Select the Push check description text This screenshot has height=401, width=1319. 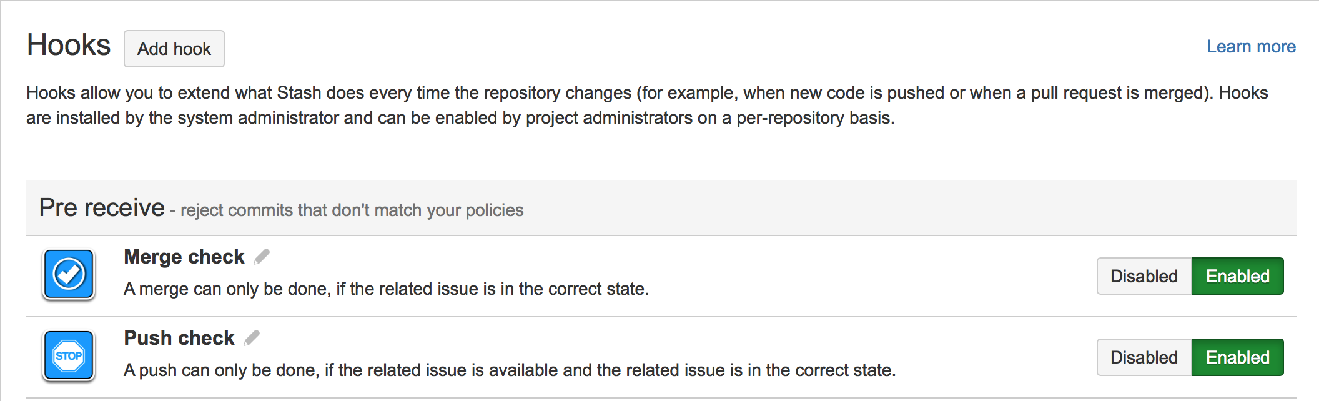coord(509,370)
